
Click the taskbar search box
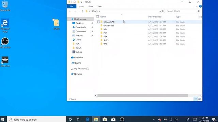36,119
